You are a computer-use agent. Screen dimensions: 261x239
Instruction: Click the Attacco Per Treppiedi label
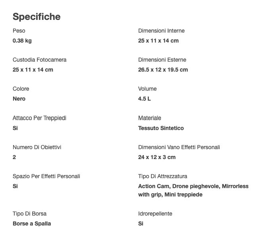(x=39, y=118)
